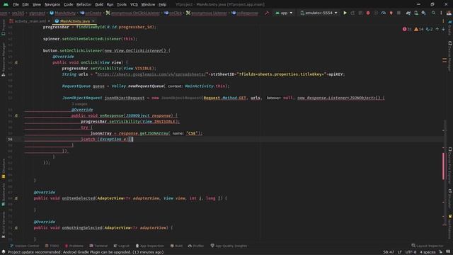The width and height of the screenshot is (453, 255).
Task: Click the line:column 58:47 indicator
Action: (389, 252)
